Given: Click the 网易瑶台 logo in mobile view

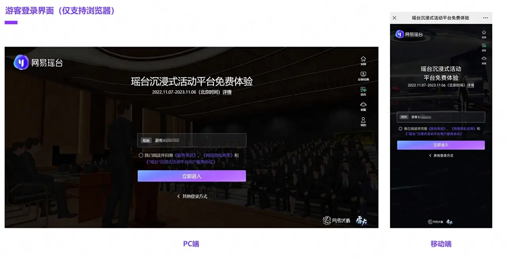Looking at the screenshot, I should pyautogui.click(x=410, y=34).
